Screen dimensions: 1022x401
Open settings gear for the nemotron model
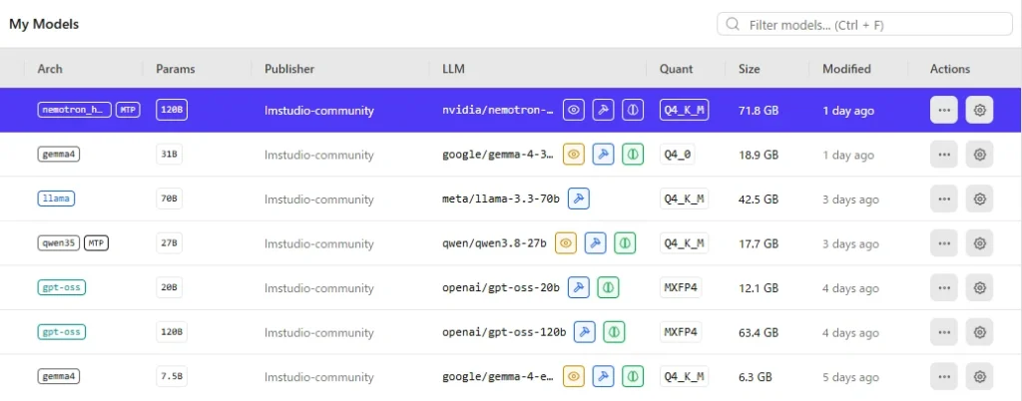[979, 110]
